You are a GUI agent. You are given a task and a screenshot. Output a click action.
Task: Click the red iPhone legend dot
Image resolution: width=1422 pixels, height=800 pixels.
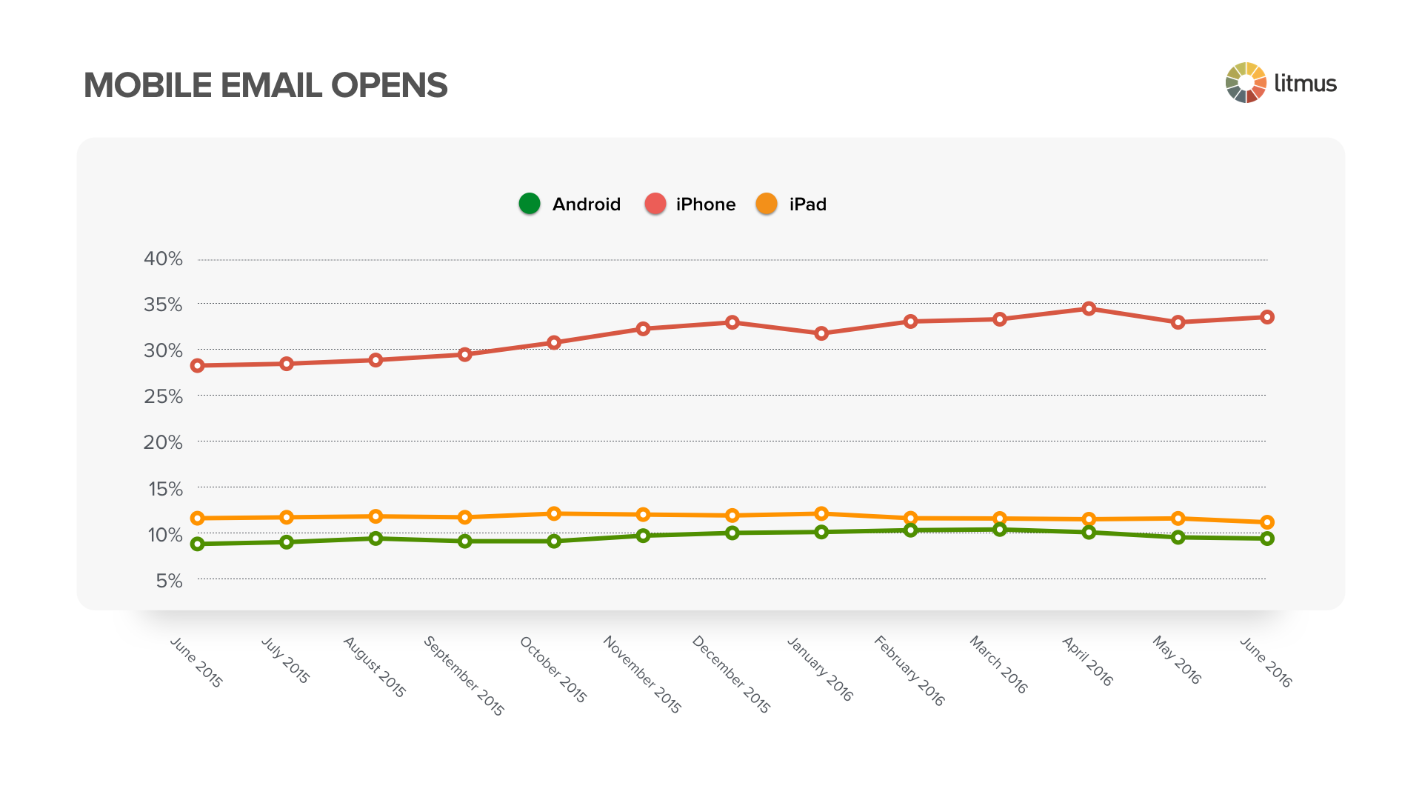pos(655,204)
